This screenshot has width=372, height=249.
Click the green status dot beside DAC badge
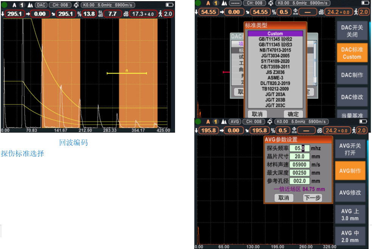tap(4, 5)
